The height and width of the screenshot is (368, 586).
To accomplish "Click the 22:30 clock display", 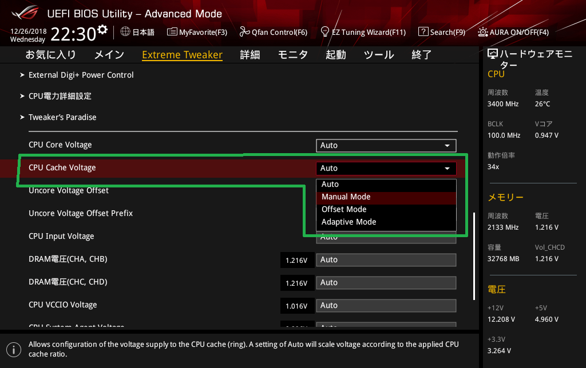I will point(73,34).
